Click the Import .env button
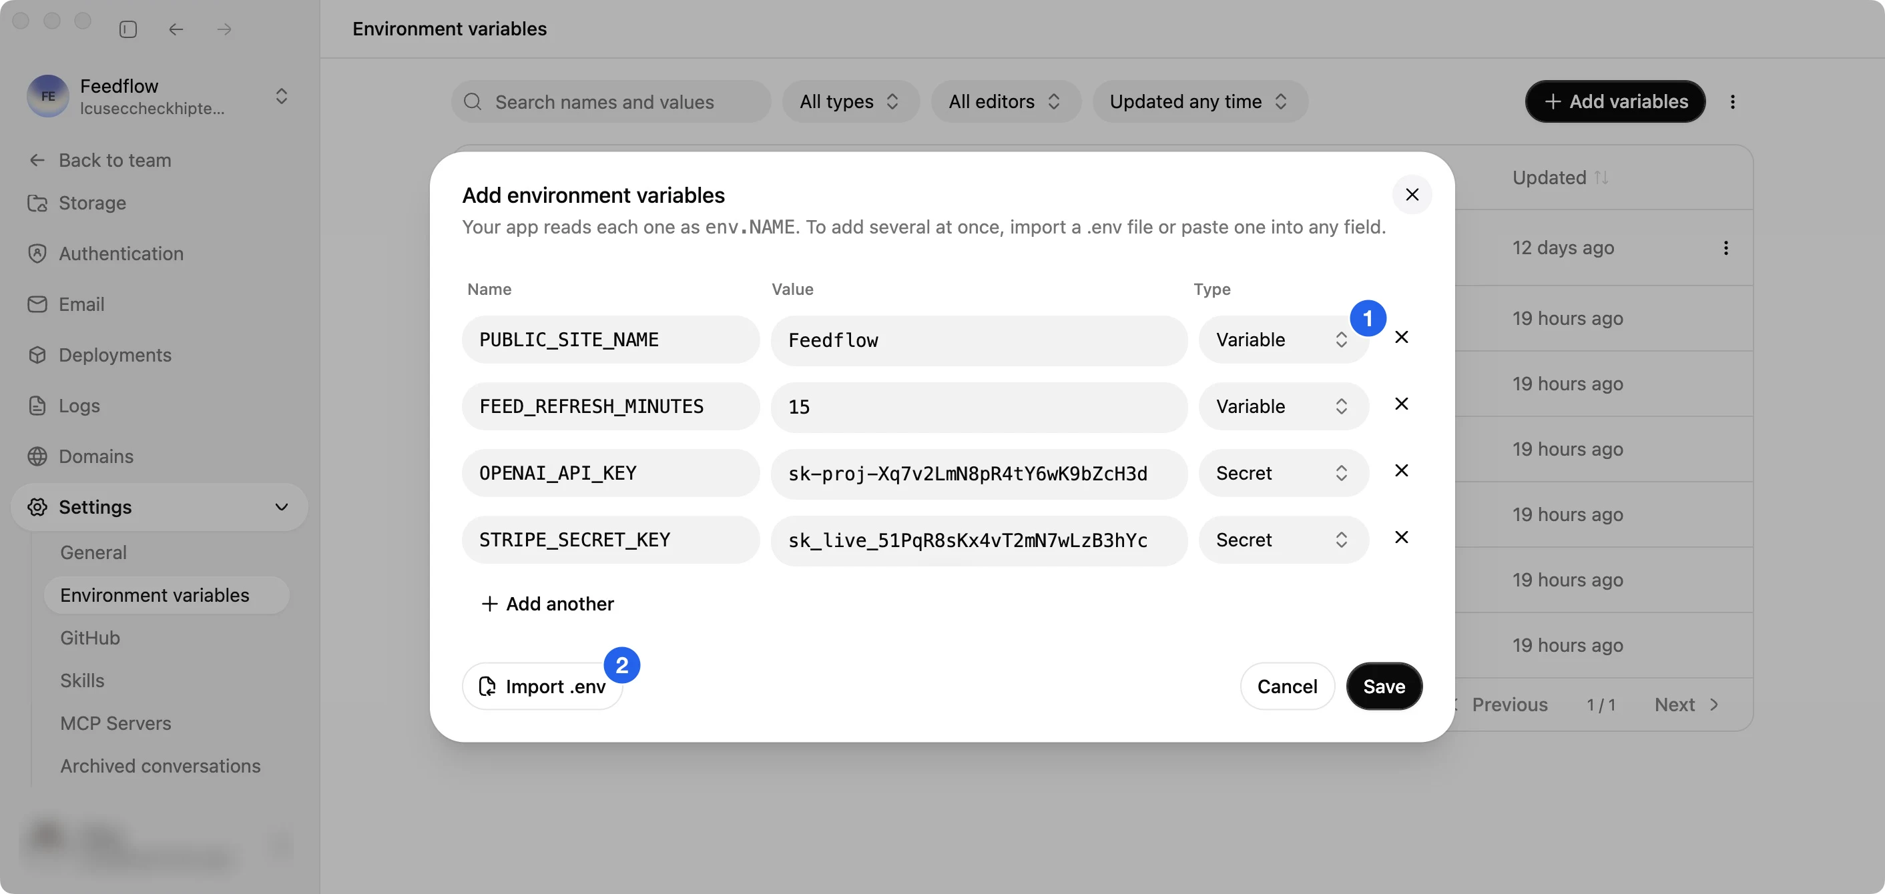The width and height of the screenshot is (1885, 894). click(x=542, y=687)
